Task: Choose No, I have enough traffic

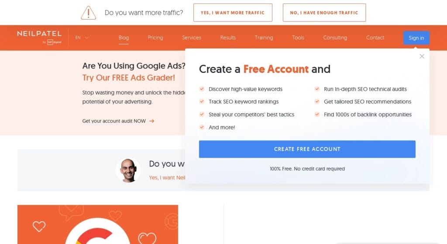Action: [324, 13]
